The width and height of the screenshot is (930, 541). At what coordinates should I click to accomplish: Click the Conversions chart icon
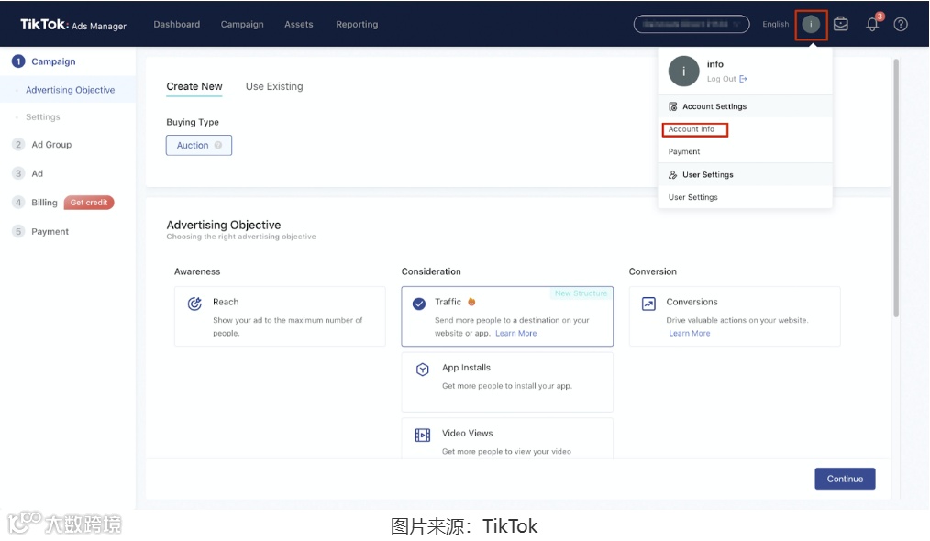648,304
